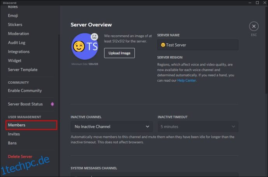Click the COMMUNITY section header
This screenshot has height=177, width=268.
tap(18, 82)
